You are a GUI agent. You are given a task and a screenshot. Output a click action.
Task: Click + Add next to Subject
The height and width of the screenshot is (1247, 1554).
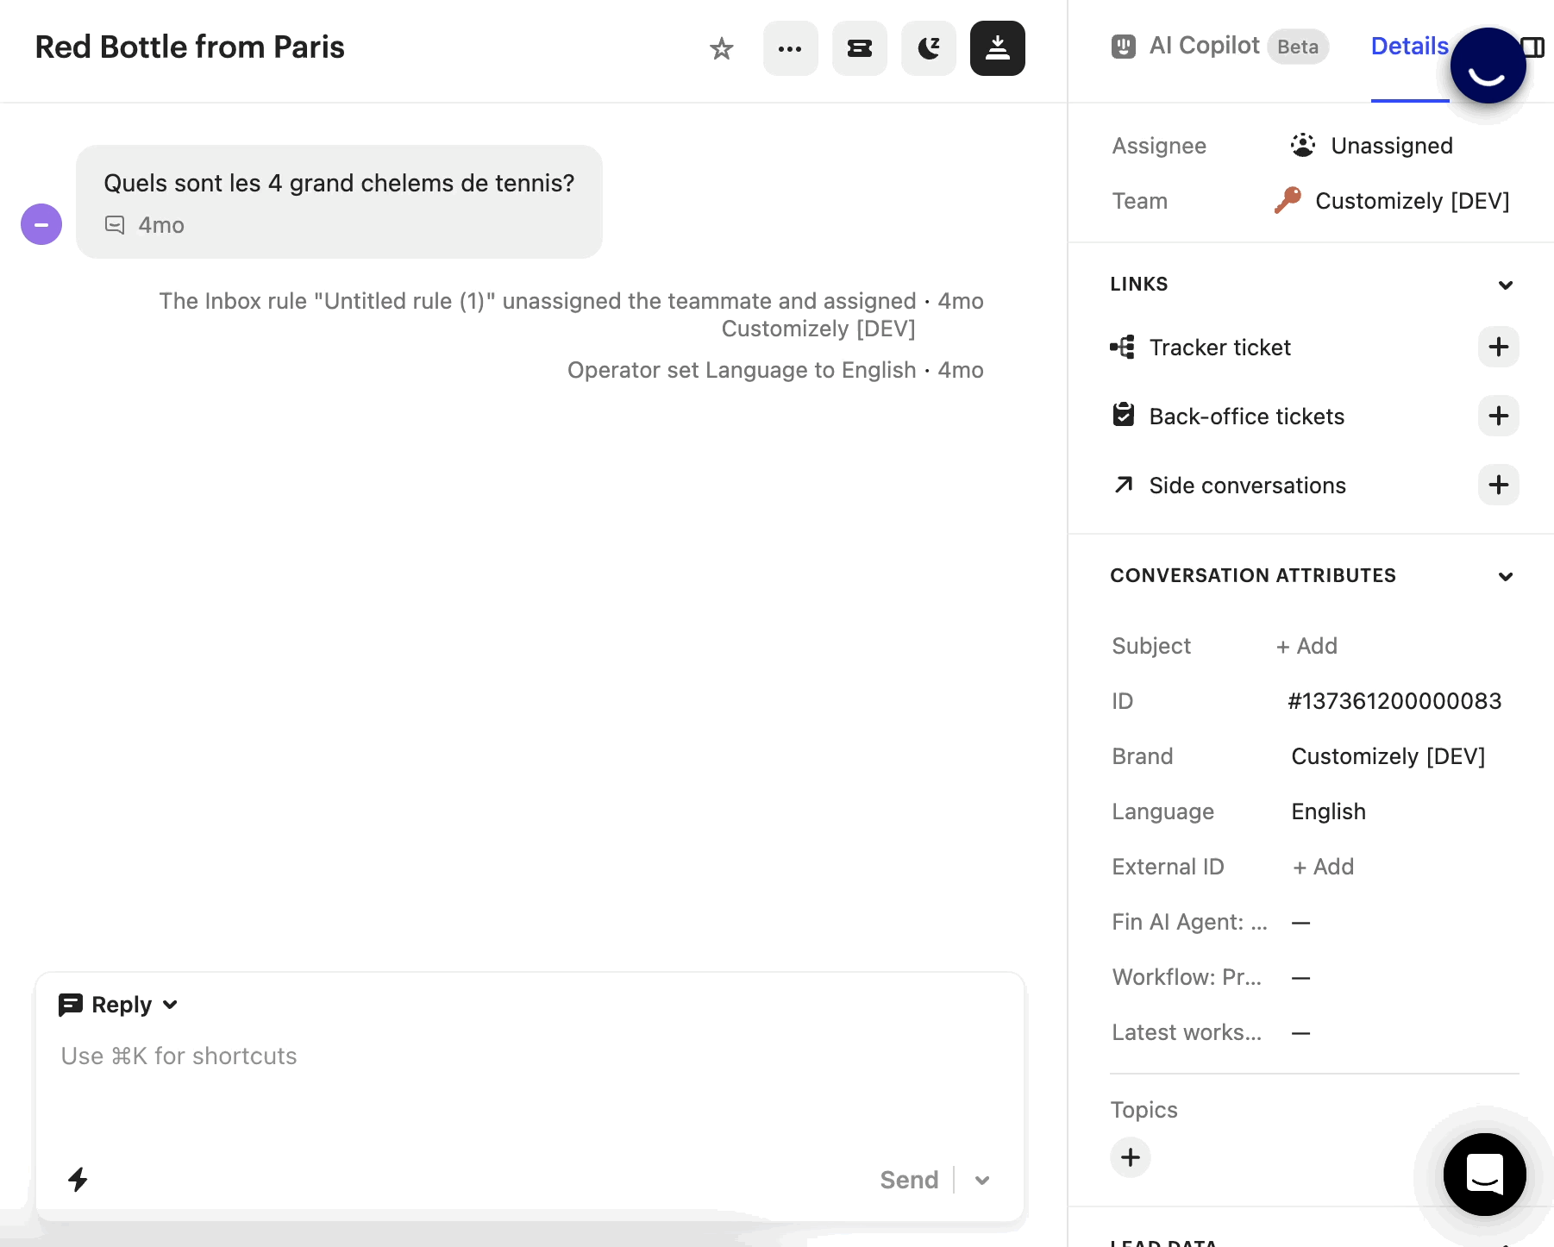pyautogui.click(x=1306, y=646)
